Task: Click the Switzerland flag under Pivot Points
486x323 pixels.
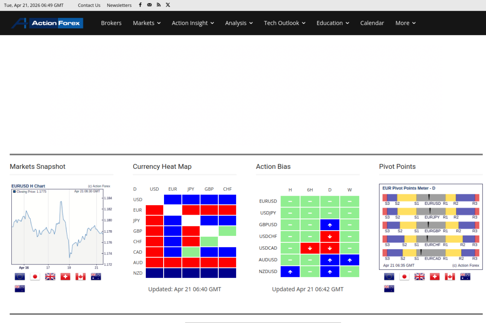Action: [435, 277]
